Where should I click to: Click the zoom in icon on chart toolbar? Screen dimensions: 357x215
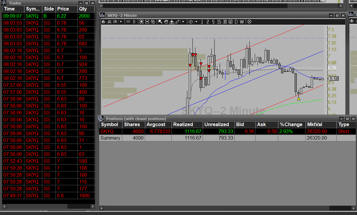click(x=141, y=22)
